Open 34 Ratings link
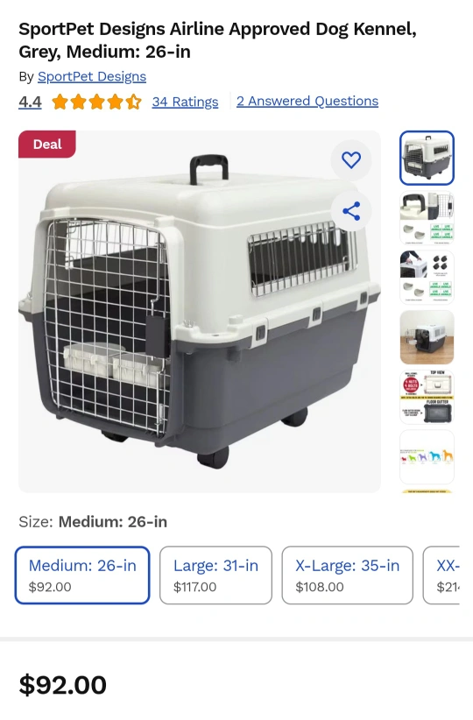Image resolution: width=473 pixels, height=720 pixels. click(185, 102)
